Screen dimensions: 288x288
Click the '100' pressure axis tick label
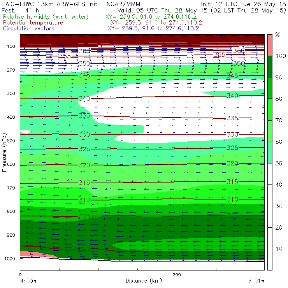pyautogui.click(x=11, y=46)
